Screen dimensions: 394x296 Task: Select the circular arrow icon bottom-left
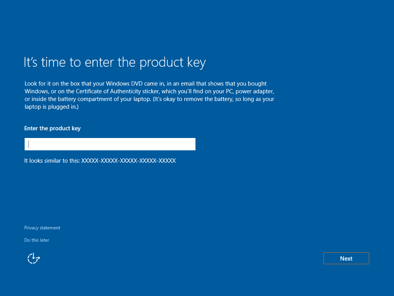[33, 258]
